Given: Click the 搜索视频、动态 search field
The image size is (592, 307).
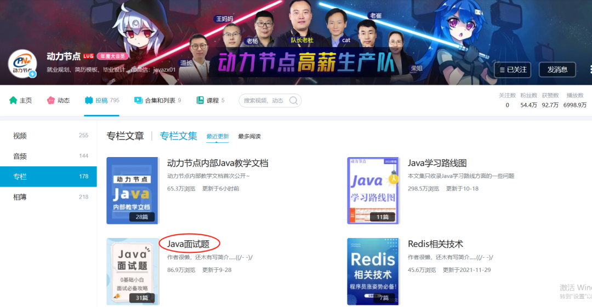Looking at the screenshot, I should [x=264, y=101].
